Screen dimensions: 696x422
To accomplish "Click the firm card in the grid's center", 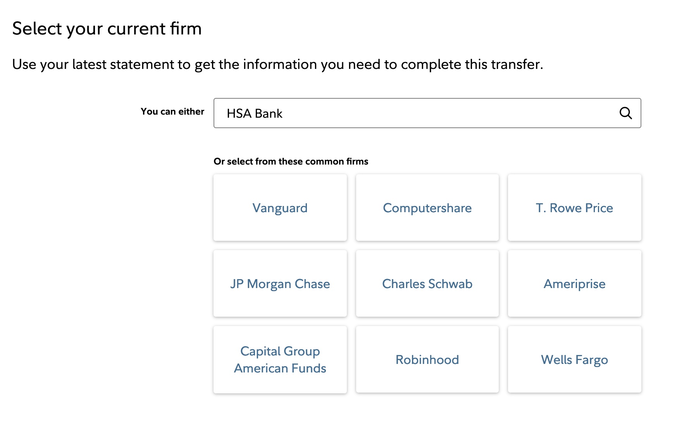I will [x=427, y=283].
